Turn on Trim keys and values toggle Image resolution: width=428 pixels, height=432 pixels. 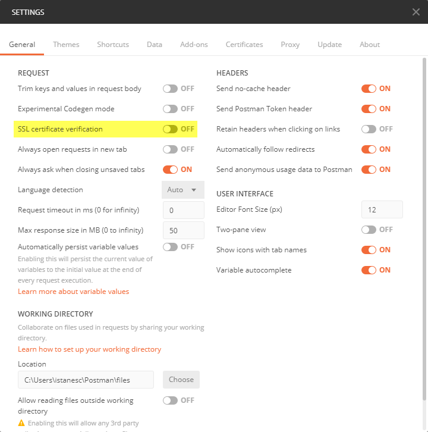click(170, 89)
